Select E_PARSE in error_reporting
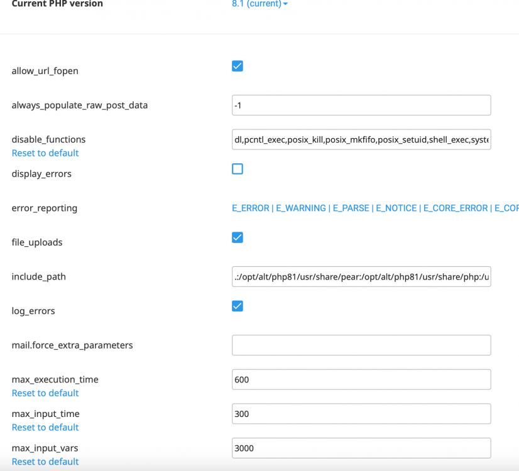Screen dimensions: 519x471 [350, 208]
